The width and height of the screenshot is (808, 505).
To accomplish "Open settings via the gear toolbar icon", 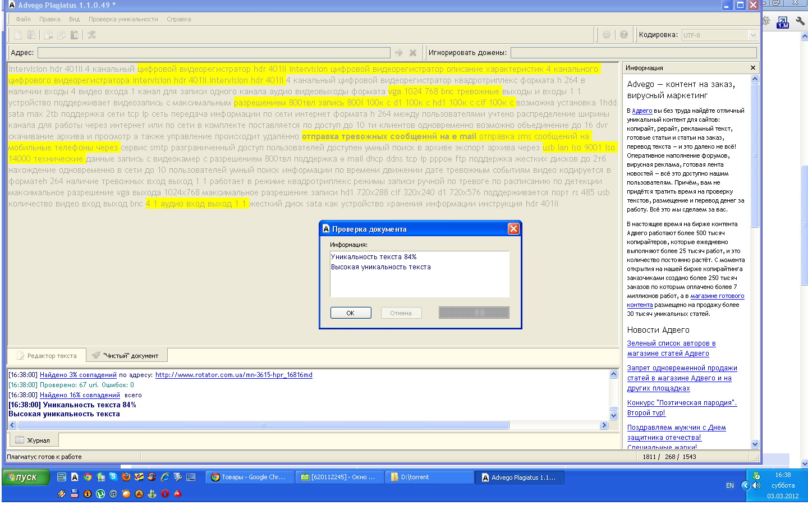I will click(607, 35).
